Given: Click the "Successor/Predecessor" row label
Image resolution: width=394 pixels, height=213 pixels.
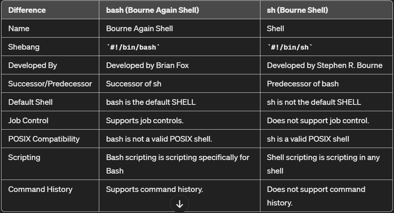Looking at the screenshot, I should (50, 84).
